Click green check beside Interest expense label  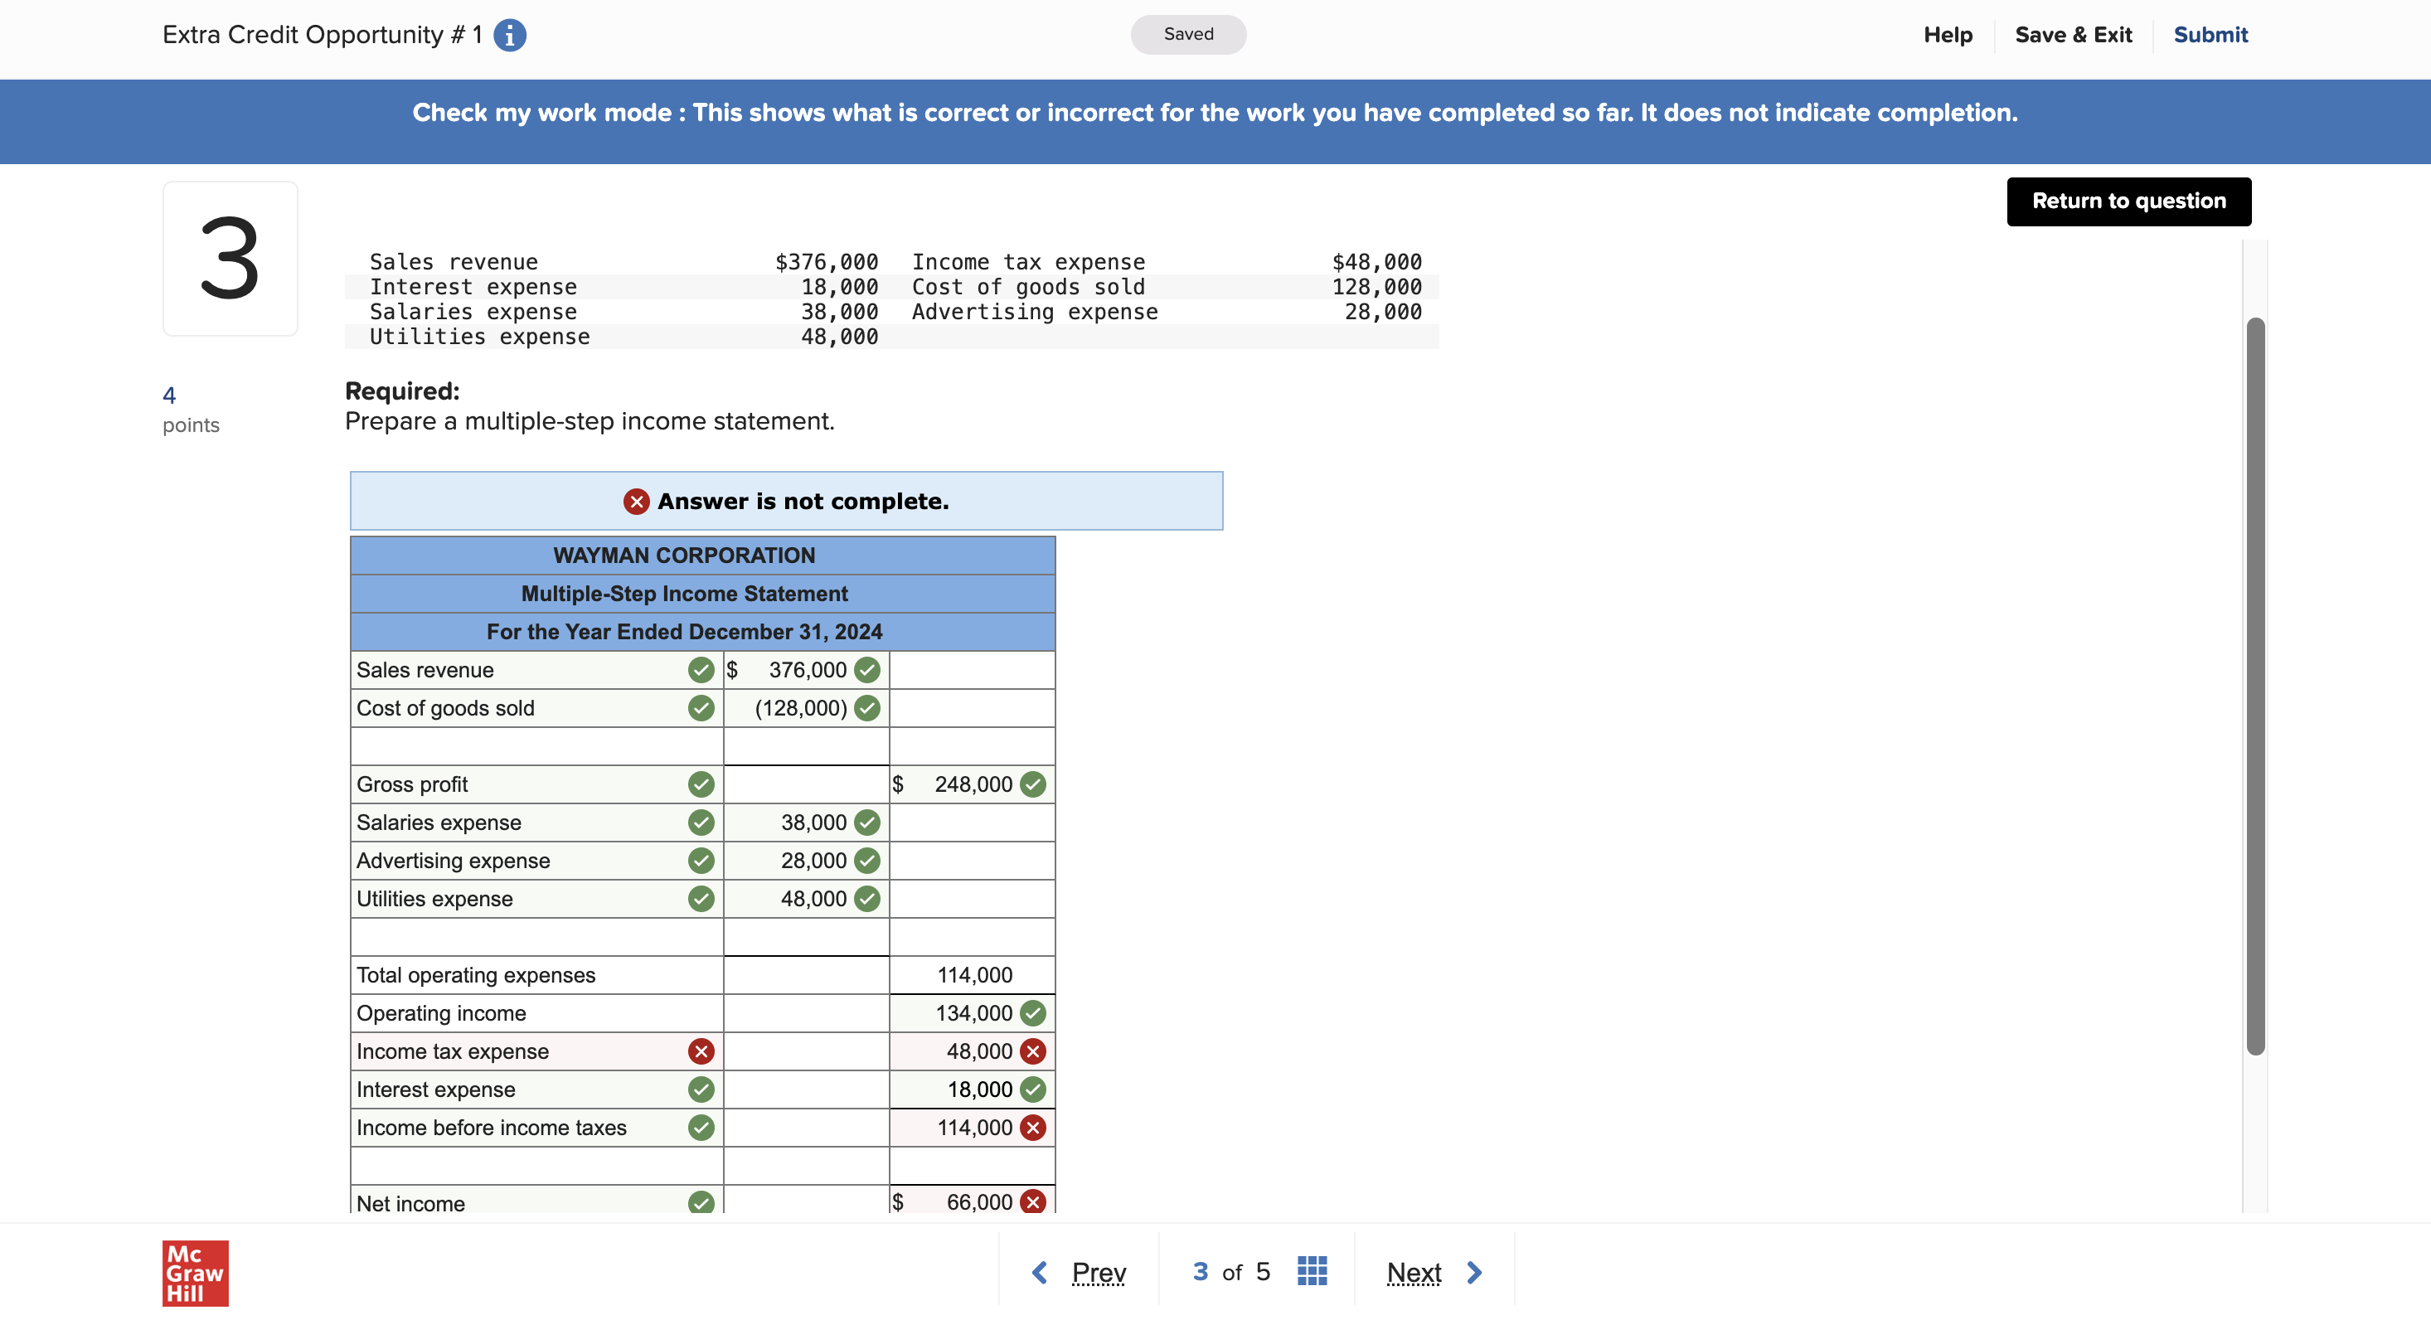click(x=701, y=1089)
